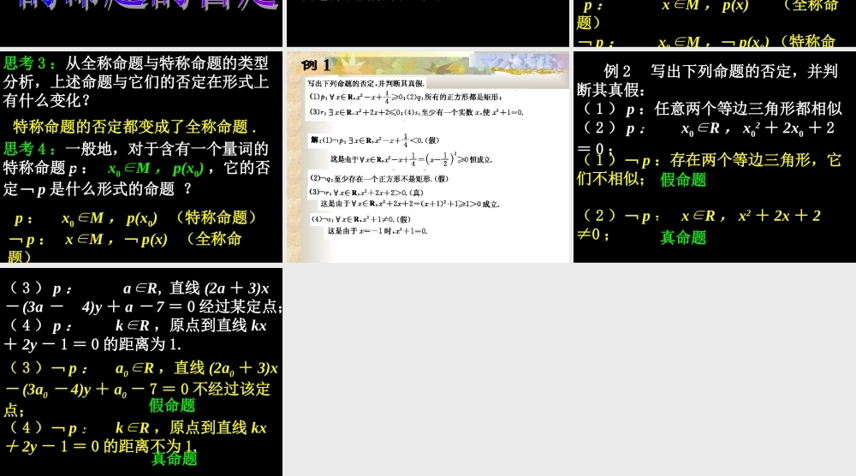
Task: Click the 真命题 label in the 例2 slide
Action: (x=683, y=237)
